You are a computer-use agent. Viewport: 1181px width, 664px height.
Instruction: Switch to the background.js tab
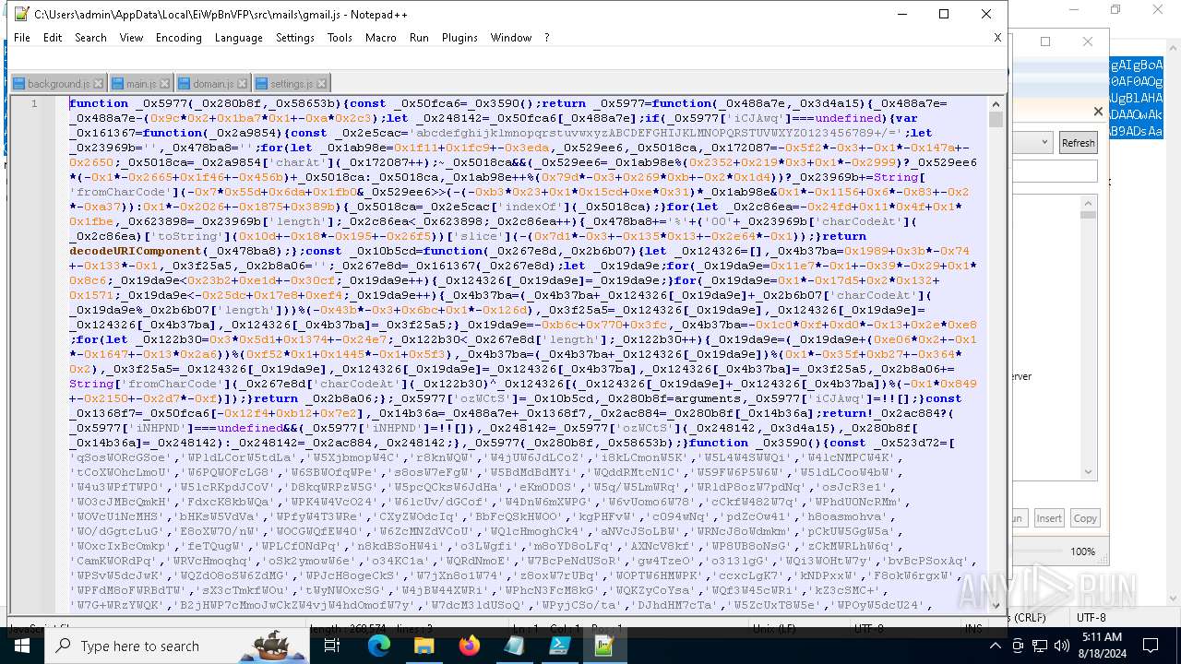[58, 84]
